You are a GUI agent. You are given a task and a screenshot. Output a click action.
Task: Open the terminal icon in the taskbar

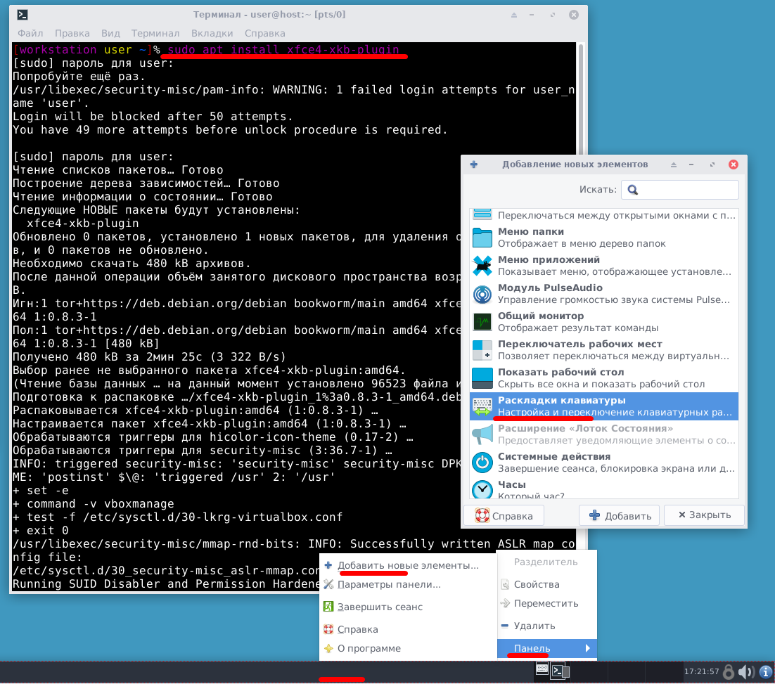[x=559, y=670]
